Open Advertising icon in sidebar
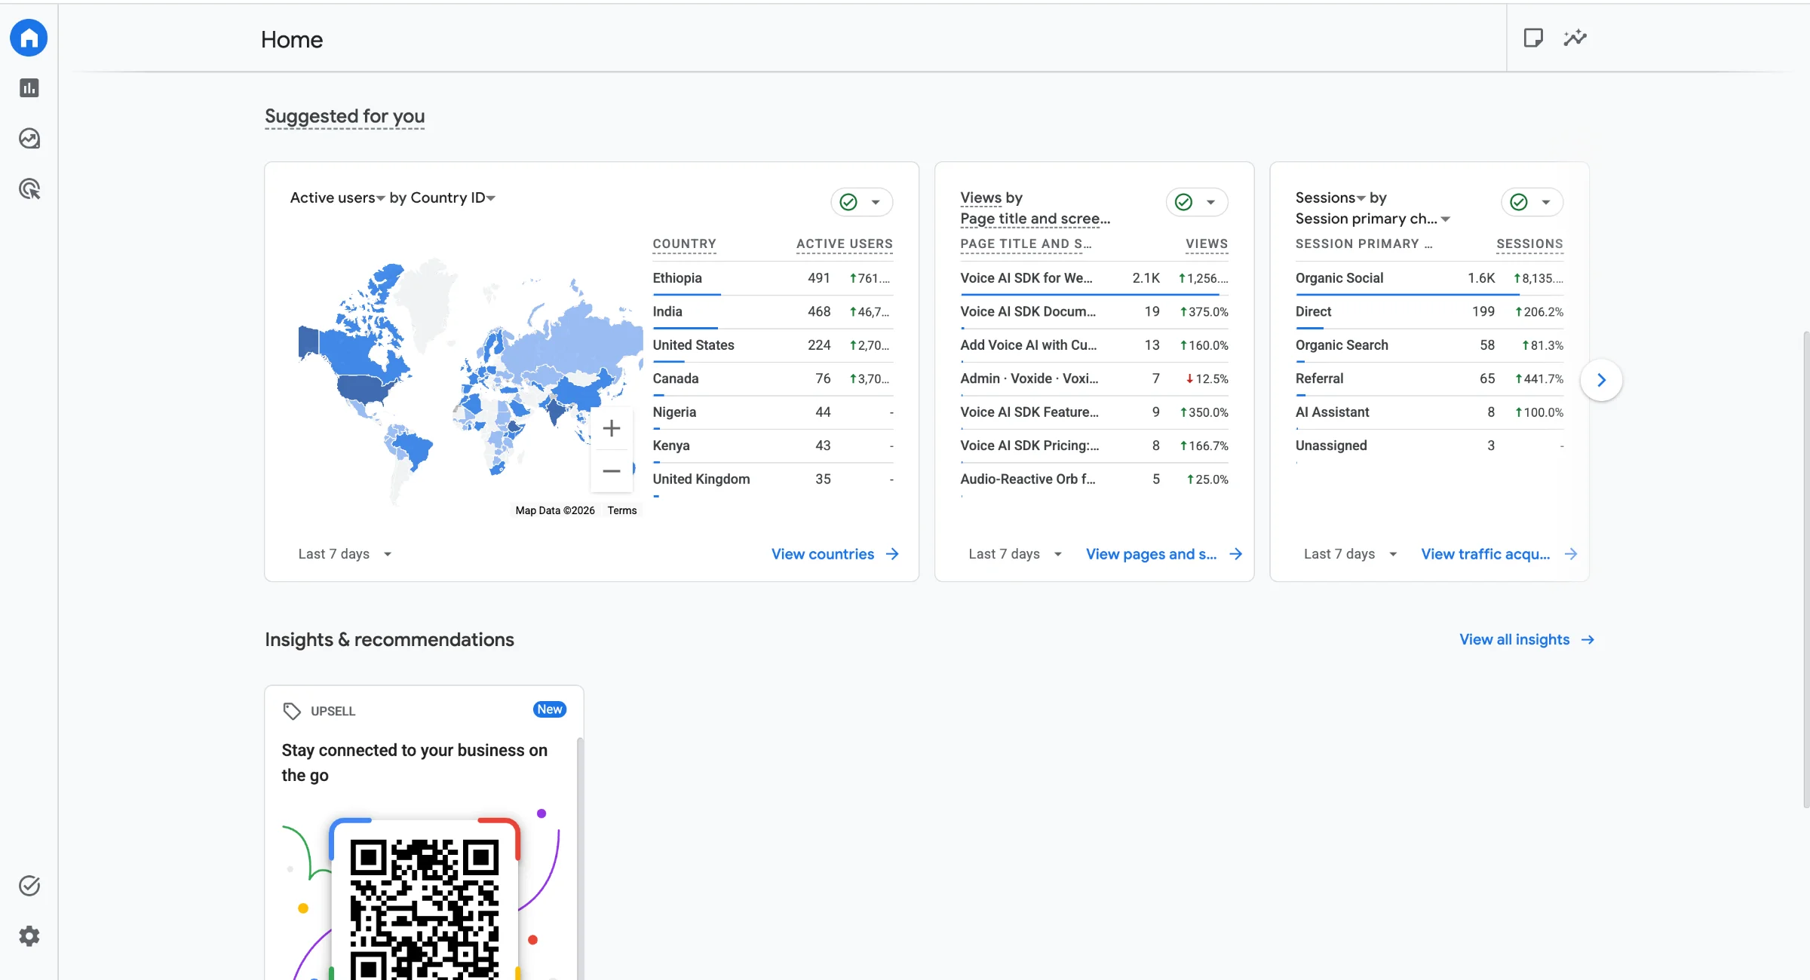Viewport: 1810px width, 980px height. tap(29, 188)
